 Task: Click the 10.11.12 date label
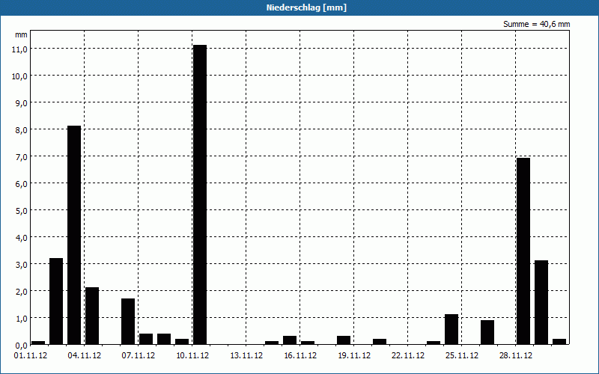(x=192, y=355)
